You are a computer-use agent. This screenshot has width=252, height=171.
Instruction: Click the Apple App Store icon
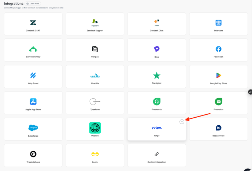[33, 102]
